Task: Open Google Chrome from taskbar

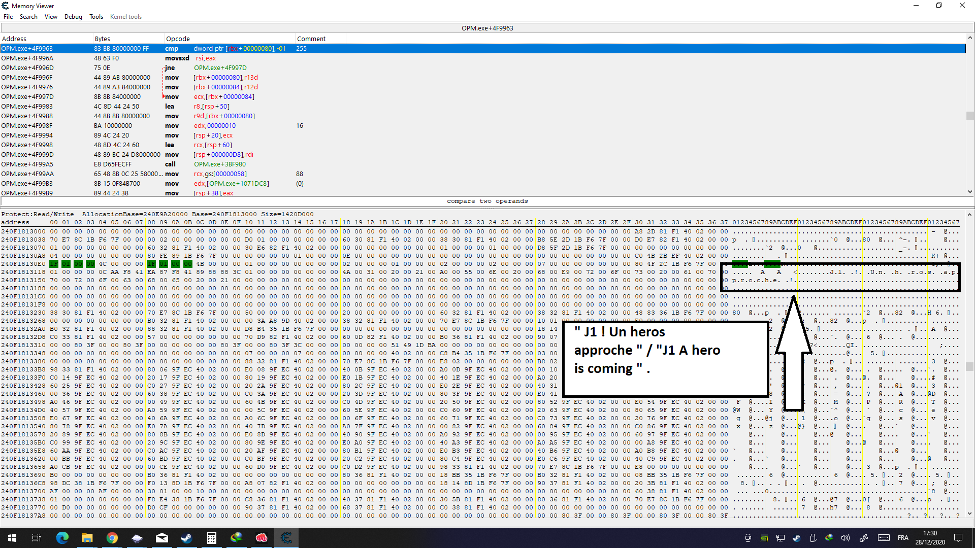Action: (x=112, y=538)
